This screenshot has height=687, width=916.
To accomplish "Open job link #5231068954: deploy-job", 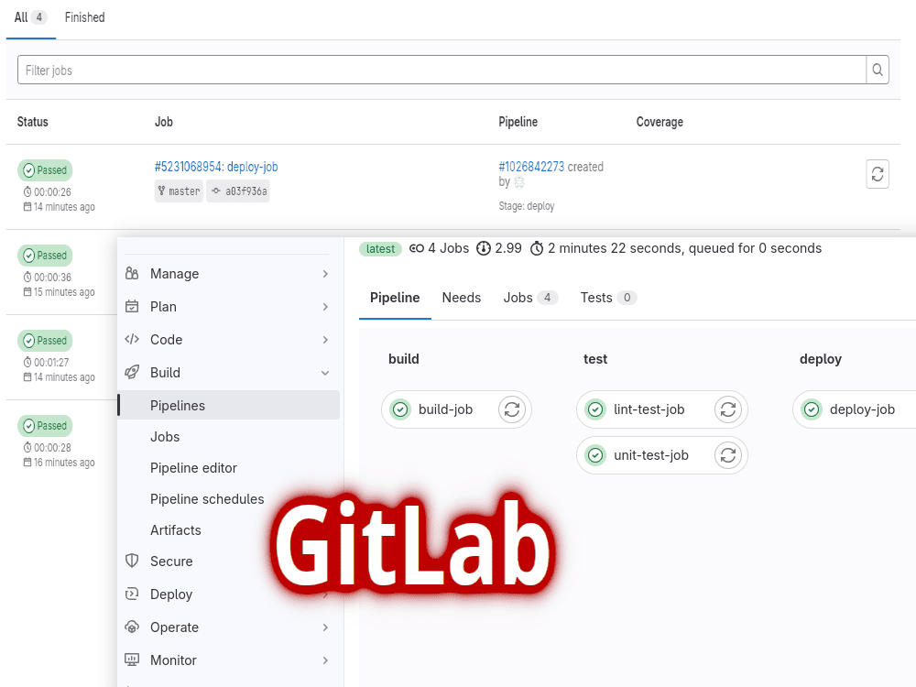I will click(x=216, y=167).
